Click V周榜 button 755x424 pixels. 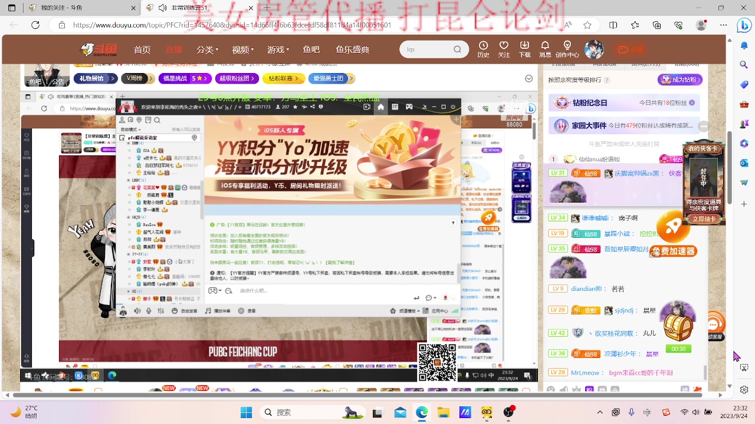137,78
